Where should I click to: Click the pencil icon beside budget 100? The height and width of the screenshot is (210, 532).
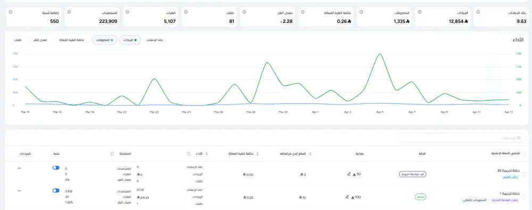click(x=347, y=196)
